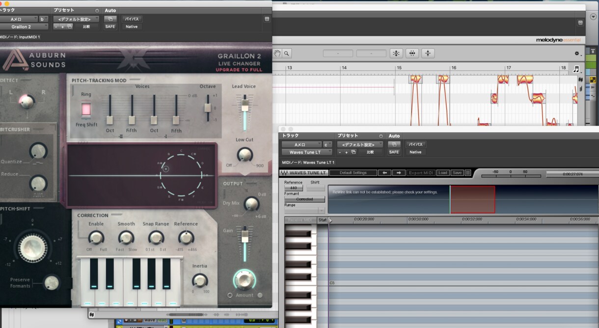
Task: Click the Formant Corrected button
Action: point(304,199)
